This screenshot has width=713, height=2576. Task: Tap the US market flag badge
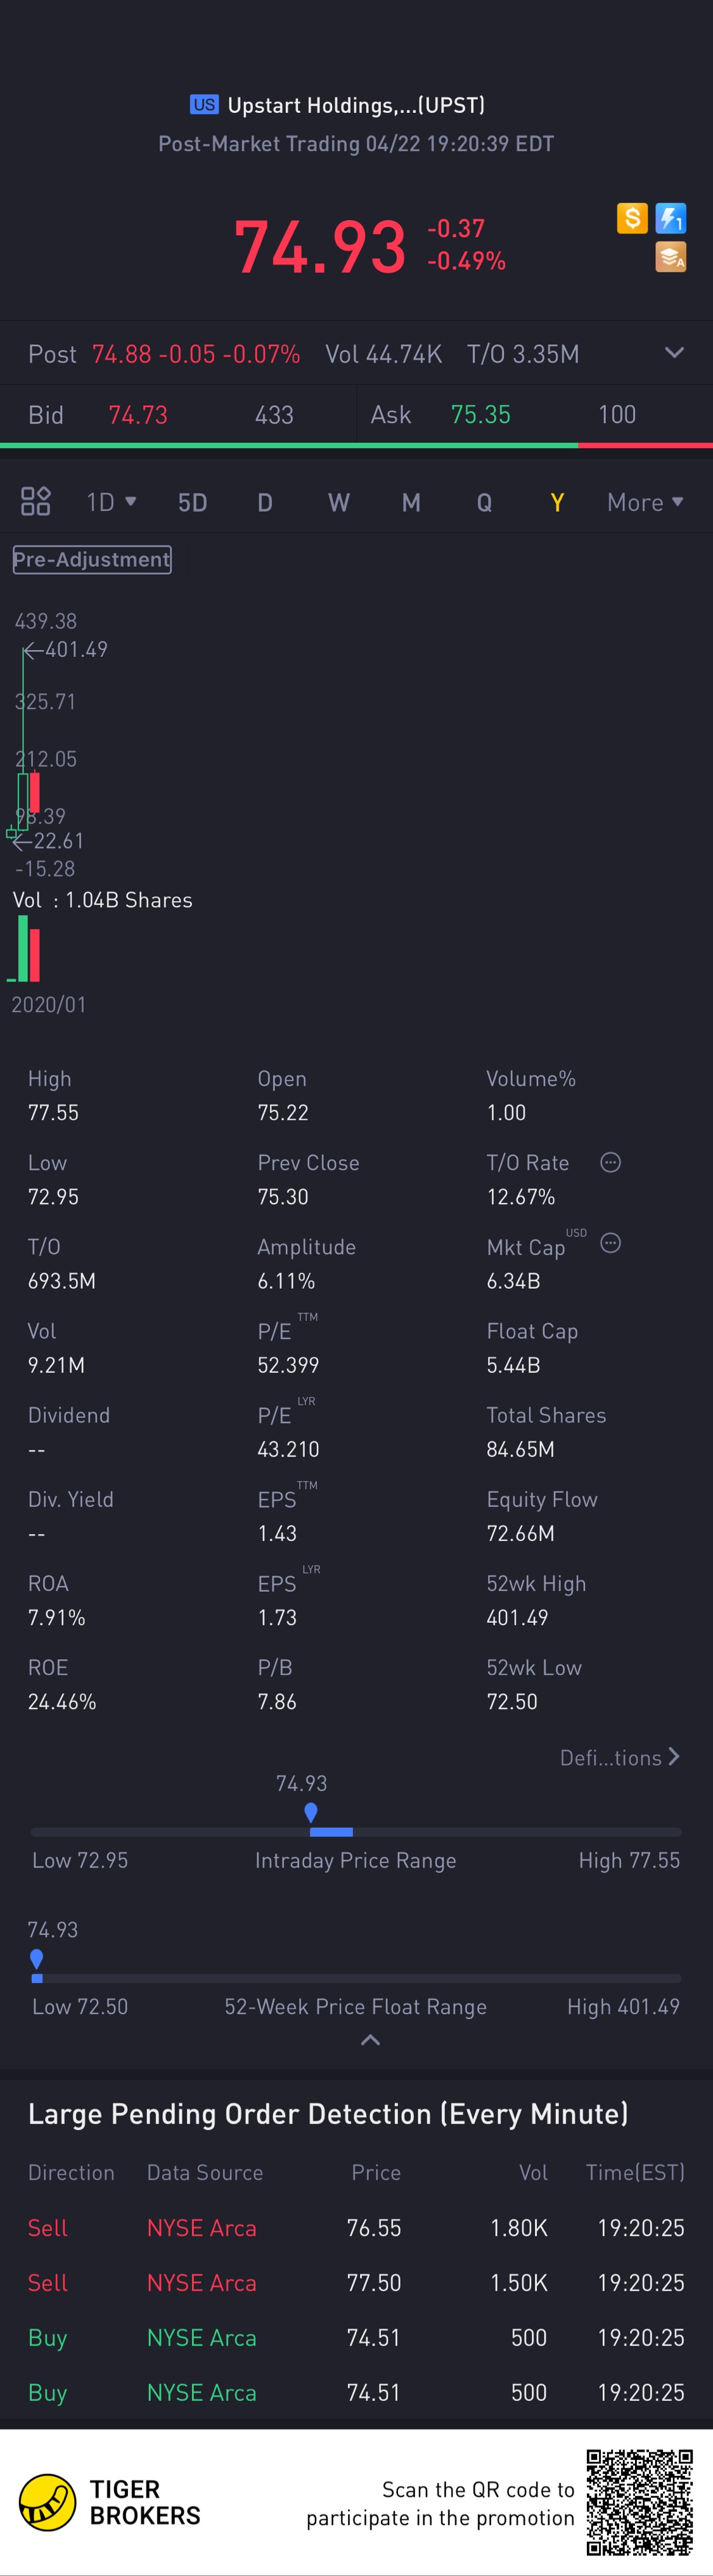[x=204, y=105]
